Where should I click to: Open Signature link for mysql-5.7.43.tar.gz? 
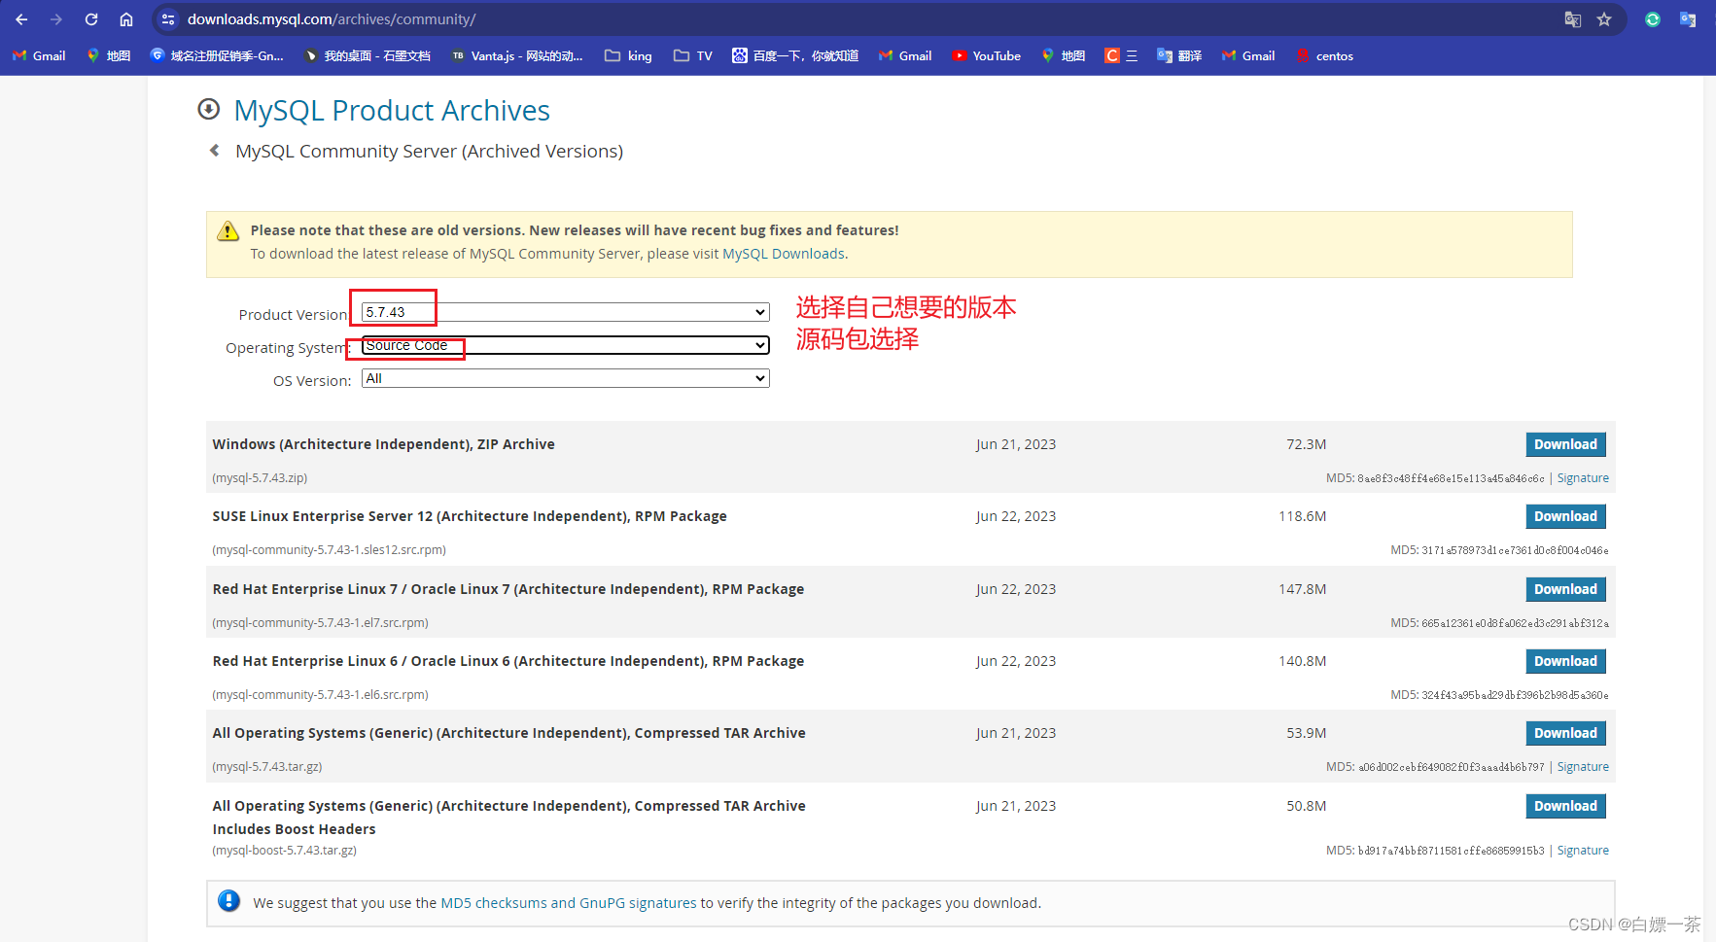[1583, 767]
